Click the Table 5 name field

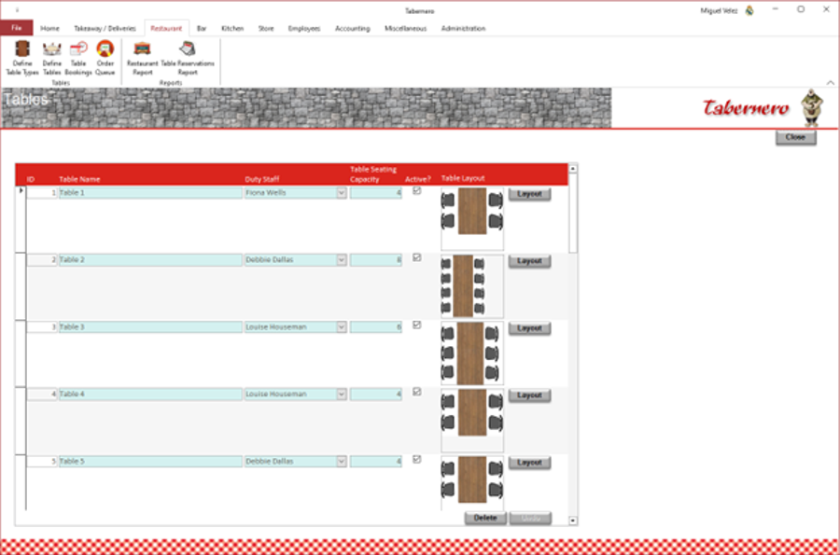point(150,462)
